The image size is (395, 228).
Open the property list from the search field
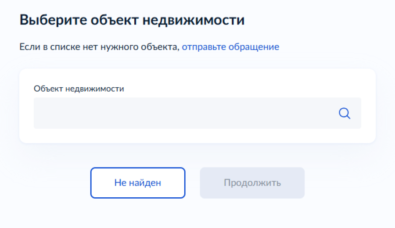197,113
